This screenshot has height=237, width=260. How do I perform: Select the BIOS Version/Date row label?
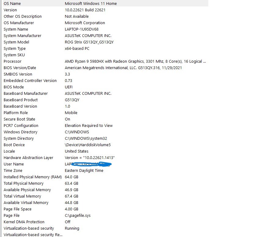(20, 68)
